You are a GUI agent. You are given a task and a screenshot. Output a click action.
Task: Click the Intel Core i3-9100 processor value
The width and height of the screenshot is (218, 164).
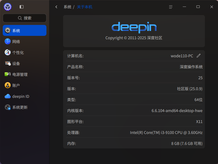click(x=166, y=133)
